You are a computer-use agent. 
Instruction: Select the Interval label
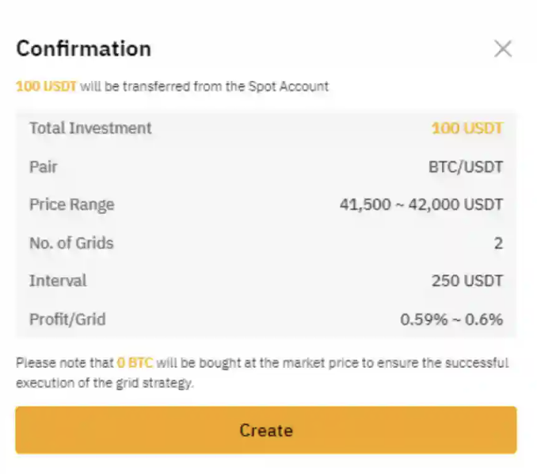[58, 281]
